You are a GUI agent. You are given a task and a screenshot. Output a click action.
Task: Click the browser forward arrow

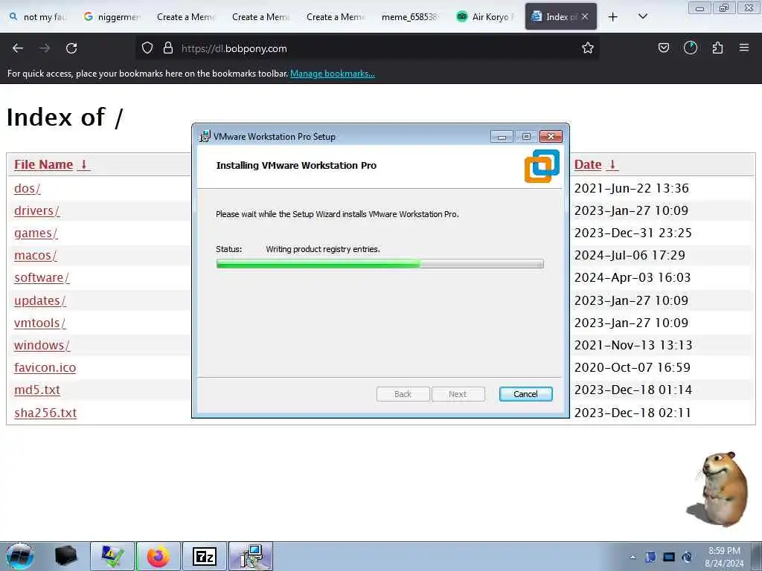pyautogui.click(x=45, y=48)
